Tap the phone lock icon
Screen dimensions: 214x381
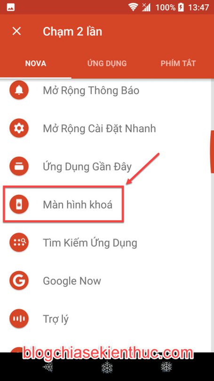tap(19, 204)
